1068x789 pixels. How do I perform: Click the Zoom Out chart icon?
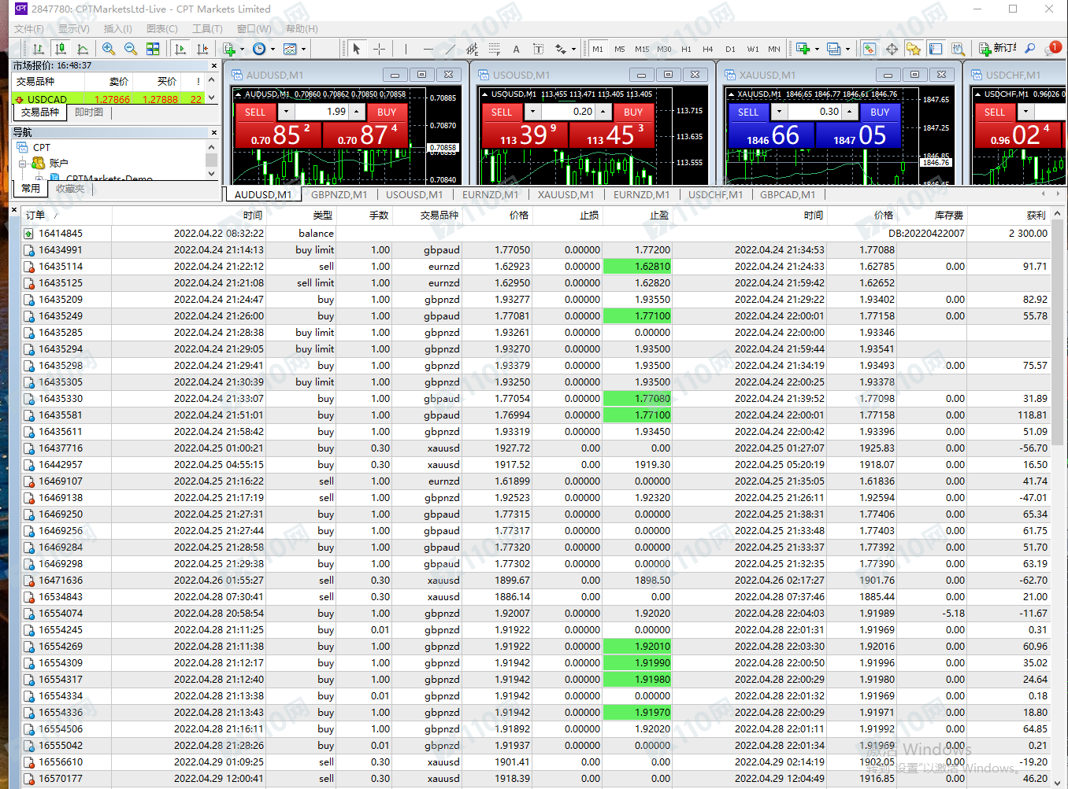coord(131,49)
